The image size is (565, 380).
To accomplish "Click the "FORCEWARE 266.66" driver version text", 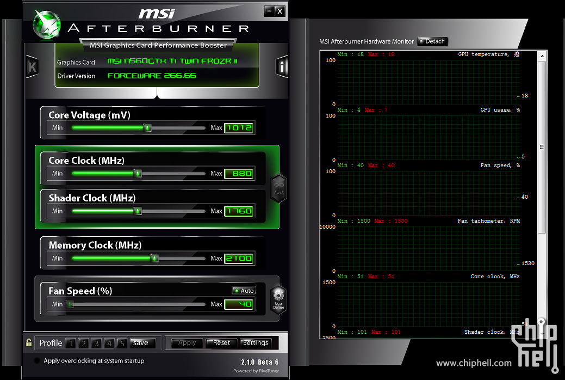I will [x=152, y=76].
